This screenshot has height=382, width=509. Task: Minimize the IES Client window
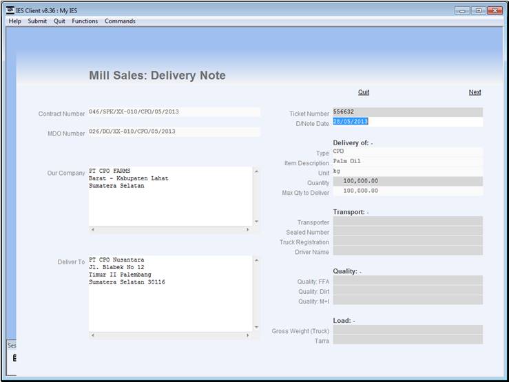click(462, 11)
